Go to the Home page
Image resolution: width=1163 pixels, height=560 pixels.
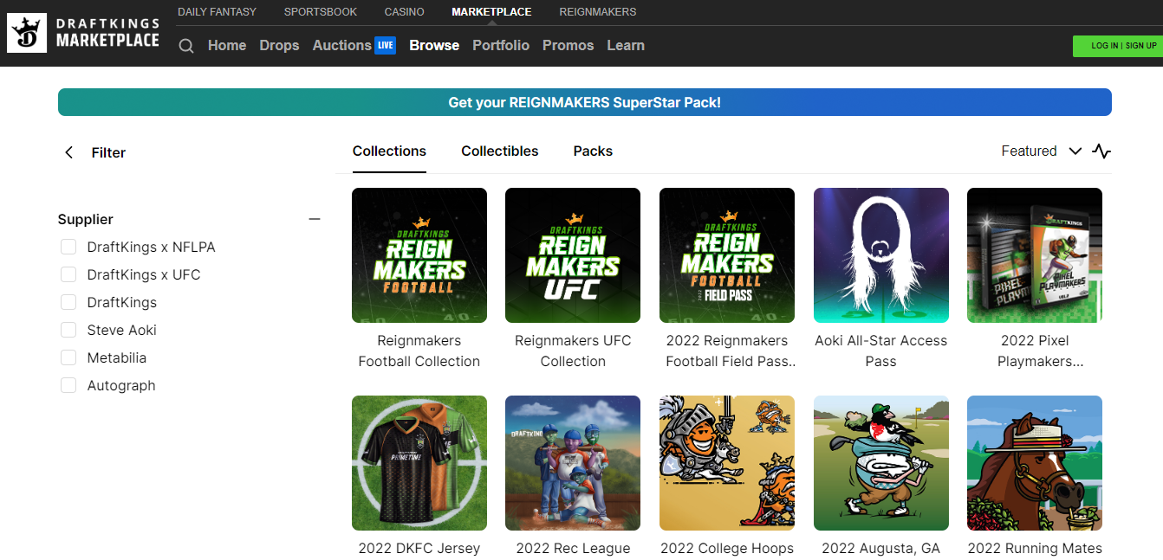227,46
